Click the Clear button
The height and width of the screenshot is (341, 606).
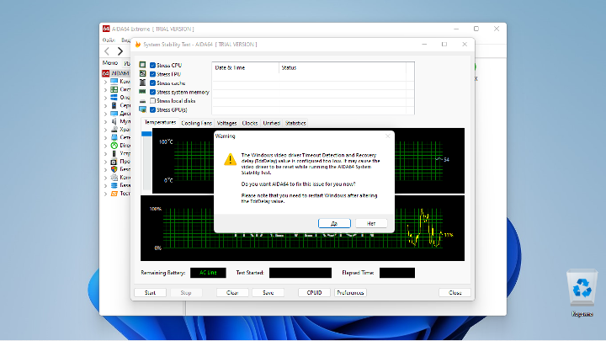232,293
